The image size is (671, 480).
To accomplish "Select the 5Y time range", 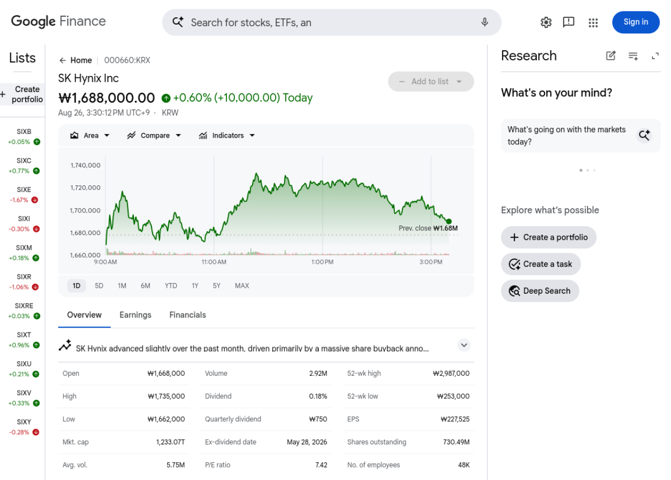I will click(217, 286).
